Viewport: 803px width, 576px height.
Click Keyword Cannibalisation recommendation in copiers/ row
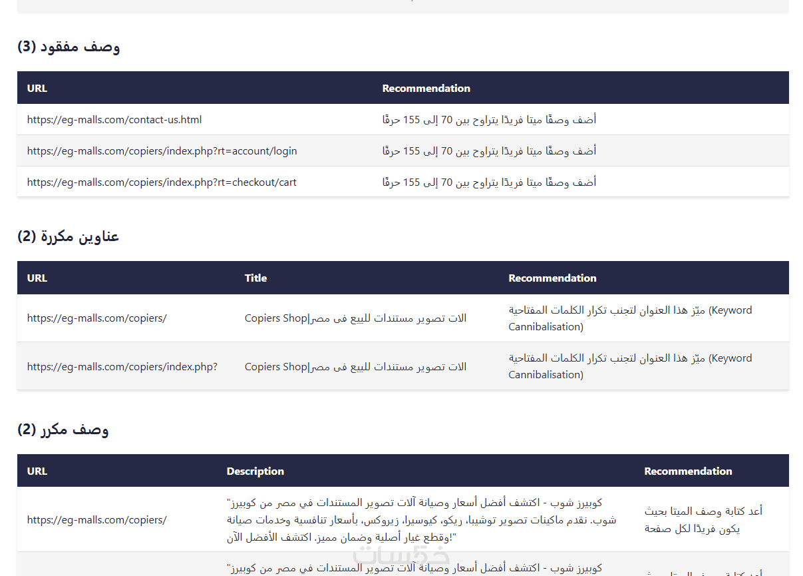(x=630, y=318)
